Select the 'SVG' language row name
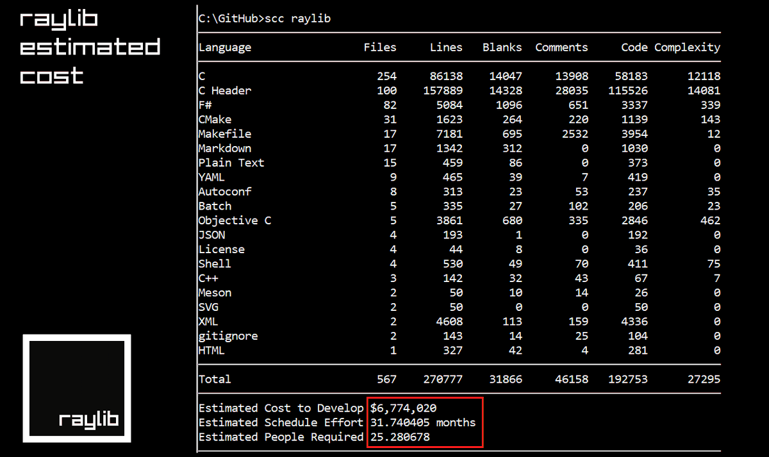Viewport: 769px width, 457px height. (x=209, y=307)
